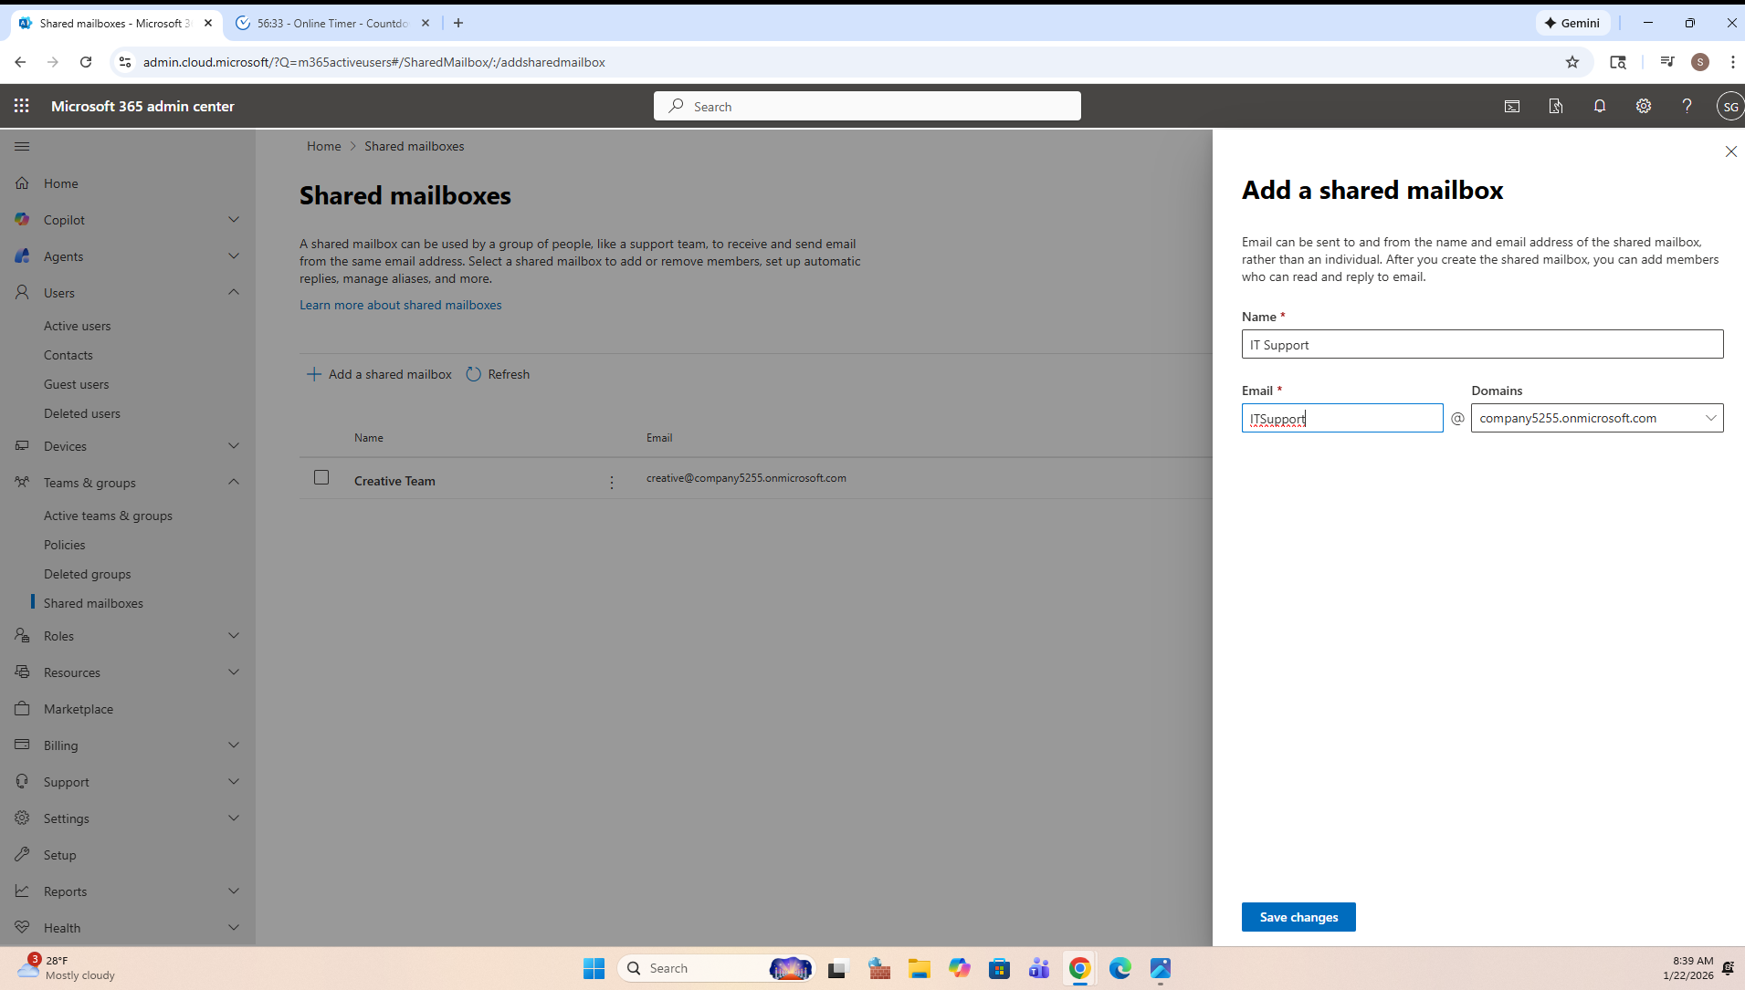Open Policies under Teams & groups
This screenshot has height=990, width=1745.
point(64,545)
